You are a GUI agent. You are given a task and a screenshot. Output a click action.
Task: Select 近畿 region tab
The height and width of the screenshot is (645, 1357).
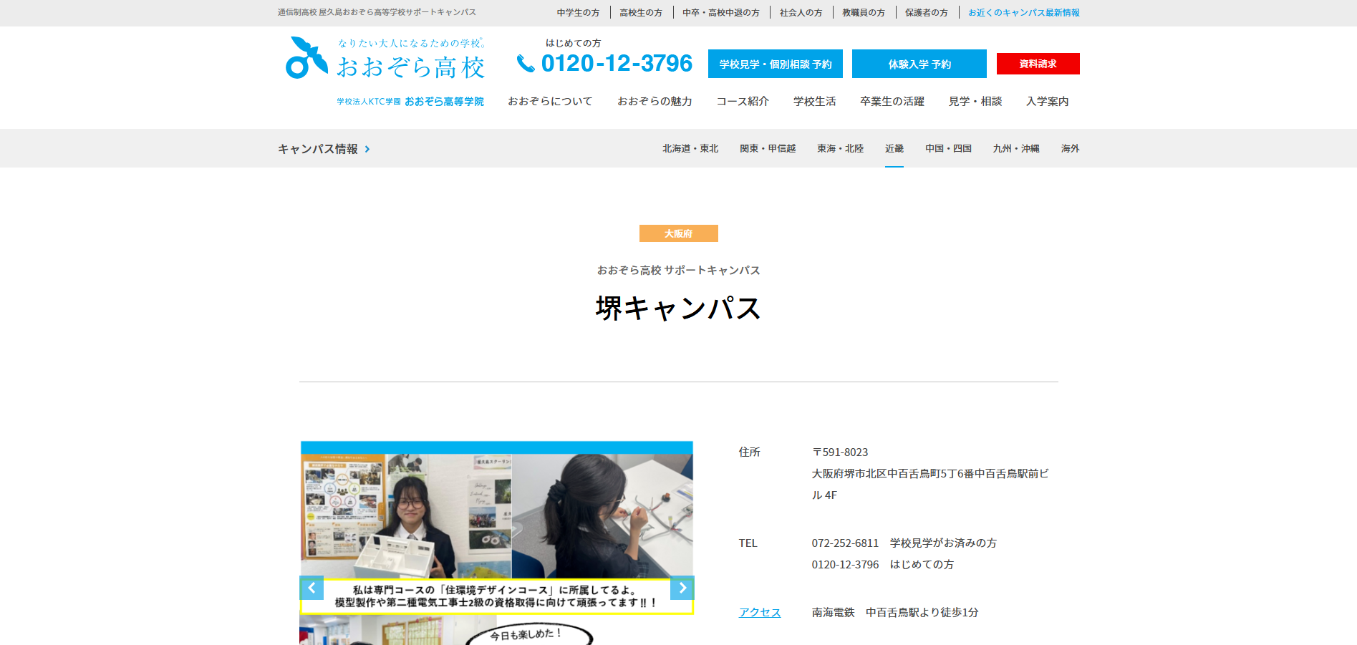[x=894, y=148]
